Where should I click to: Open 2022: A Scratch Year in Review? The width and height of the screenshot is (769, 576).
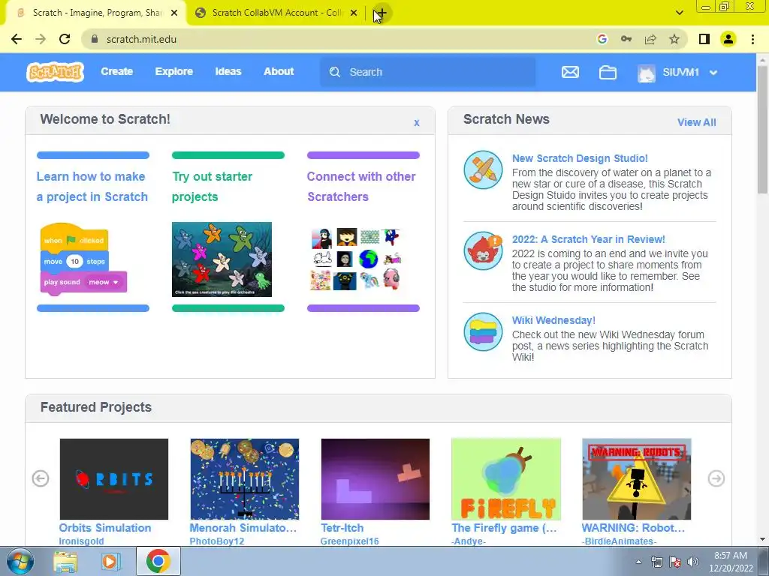[589, 239]
